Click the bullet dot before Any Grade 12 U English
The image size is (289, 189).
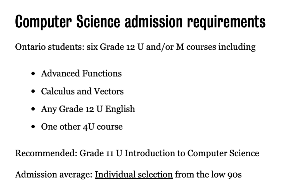(x=33, y=109)
